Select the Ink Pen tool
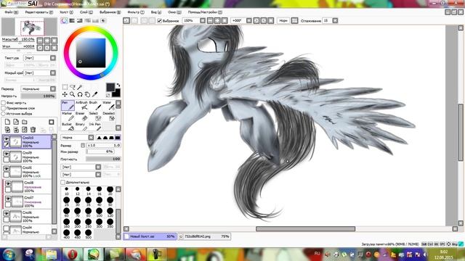The image size is (465, 261). 94,127
